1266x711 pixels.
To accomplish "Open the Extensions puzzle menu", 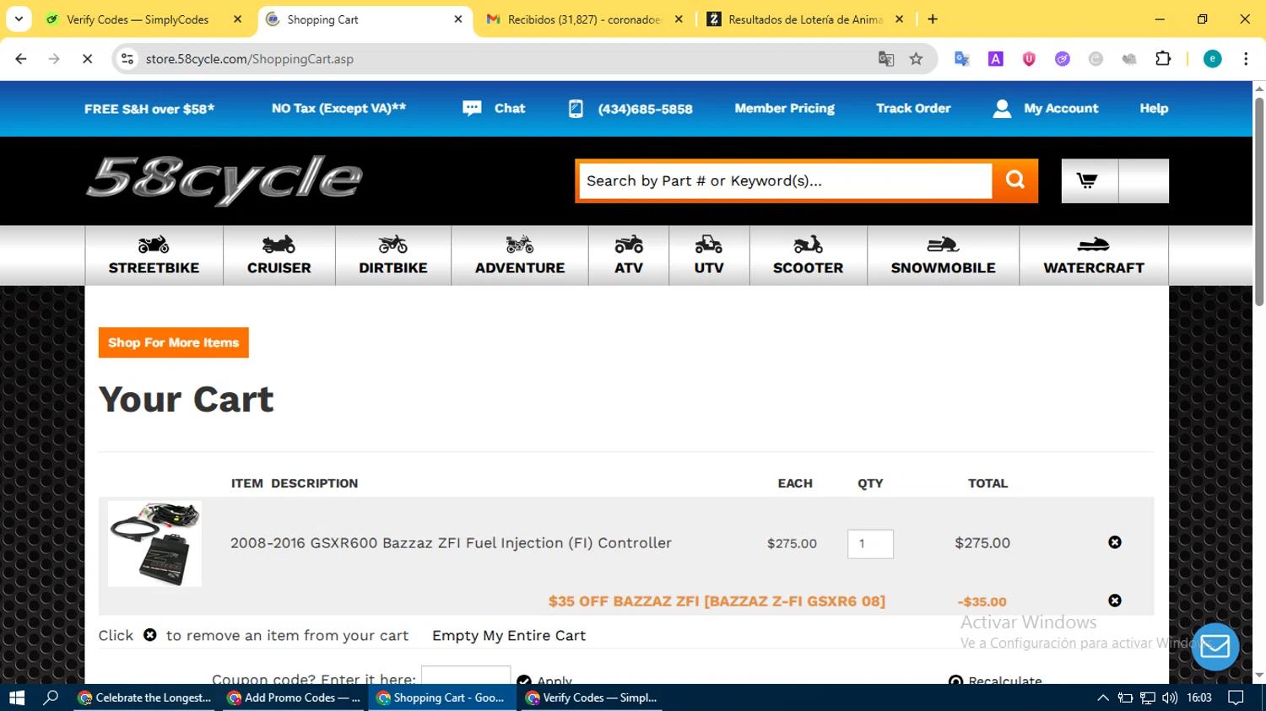I will click(1163, 59).
